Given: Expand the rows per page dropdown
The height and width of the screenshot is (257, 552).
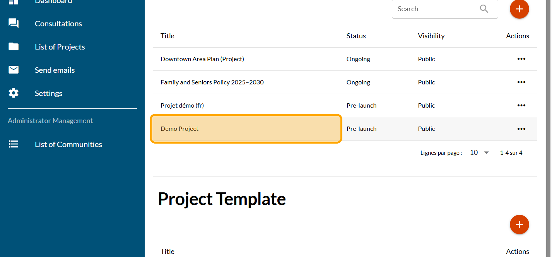Looking at the screenshot, I should [x=480, y=153].
